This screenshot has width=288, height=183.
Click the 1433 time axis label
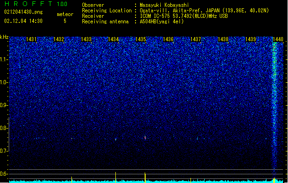click(86, 39)
